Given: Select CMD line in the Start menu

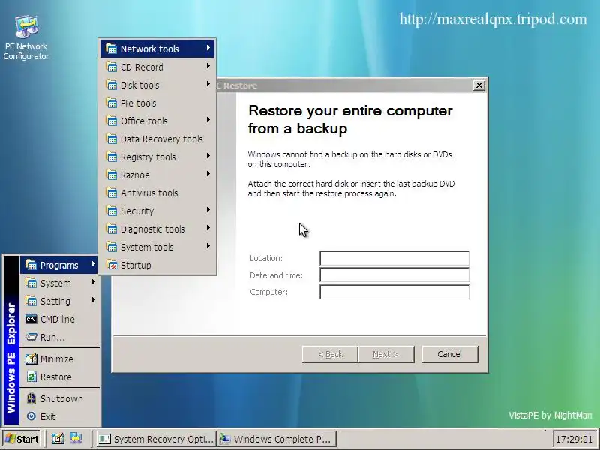Looking at the screenshot, I should pyautogui.click(x=60, y=319).
